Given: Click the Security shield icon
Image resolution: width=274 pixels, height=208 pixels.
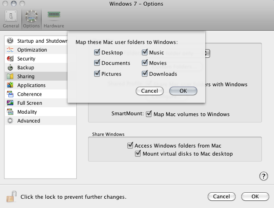Looking at the screenshot, I should 10,58.
